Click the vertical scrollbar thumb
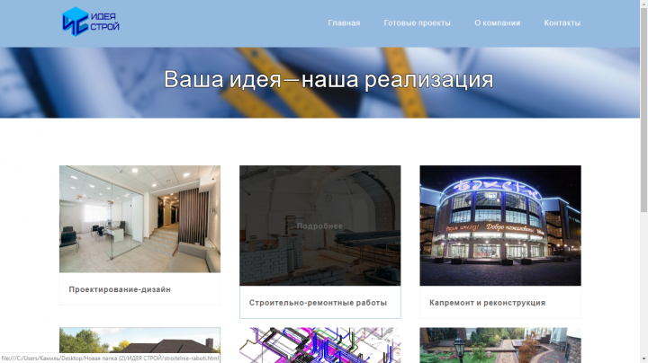 [x=643, y=111]
